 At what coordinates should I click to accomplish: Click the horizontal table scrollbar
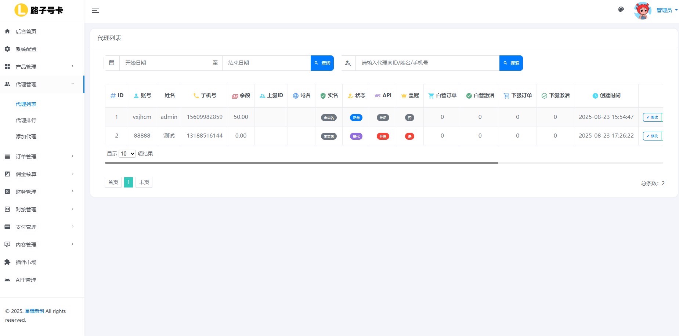tap(301, 163)
